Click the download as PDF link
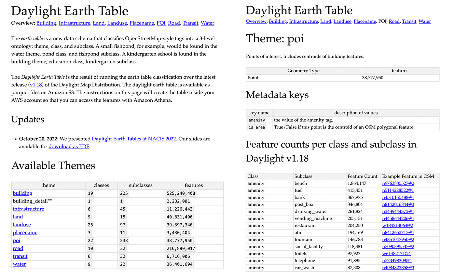The image size is (454, 274). [x=68, y=147]
